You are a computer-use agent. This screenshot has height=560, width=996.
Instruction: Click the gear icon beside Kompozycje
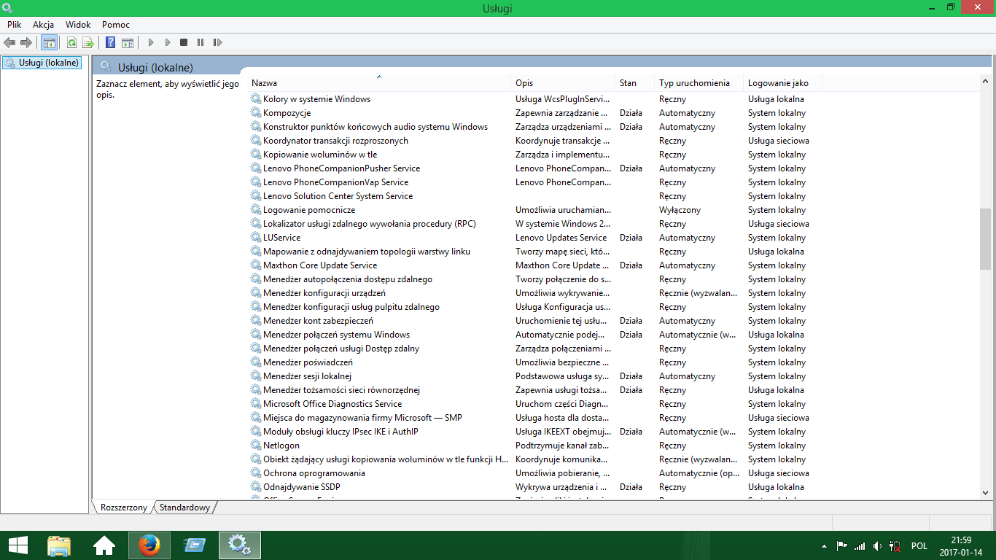256,113
